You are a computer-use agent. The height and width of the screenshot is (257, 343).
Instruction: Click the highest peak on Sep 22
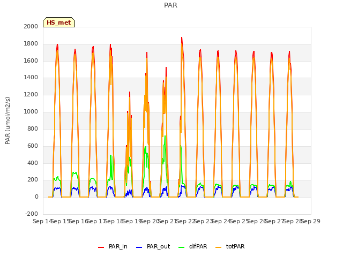click(x=182, y=38)
